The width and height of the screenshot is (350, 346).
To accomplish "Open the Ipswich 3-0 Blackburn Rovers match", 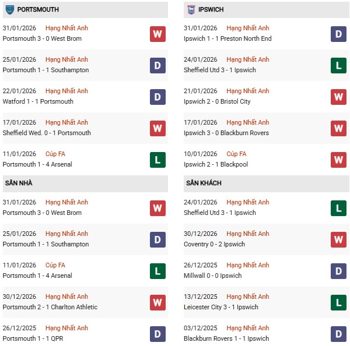I will tap(226, 133).
